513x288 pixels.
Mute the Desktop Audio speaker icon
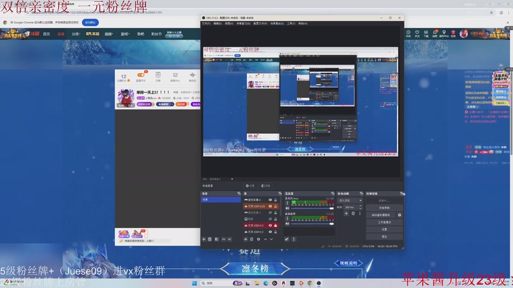pyautogui.click(x=287, y=223)
